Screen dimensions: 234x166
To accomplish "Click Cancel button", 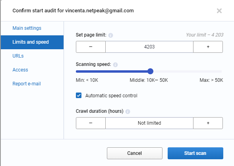I will 135,153.
